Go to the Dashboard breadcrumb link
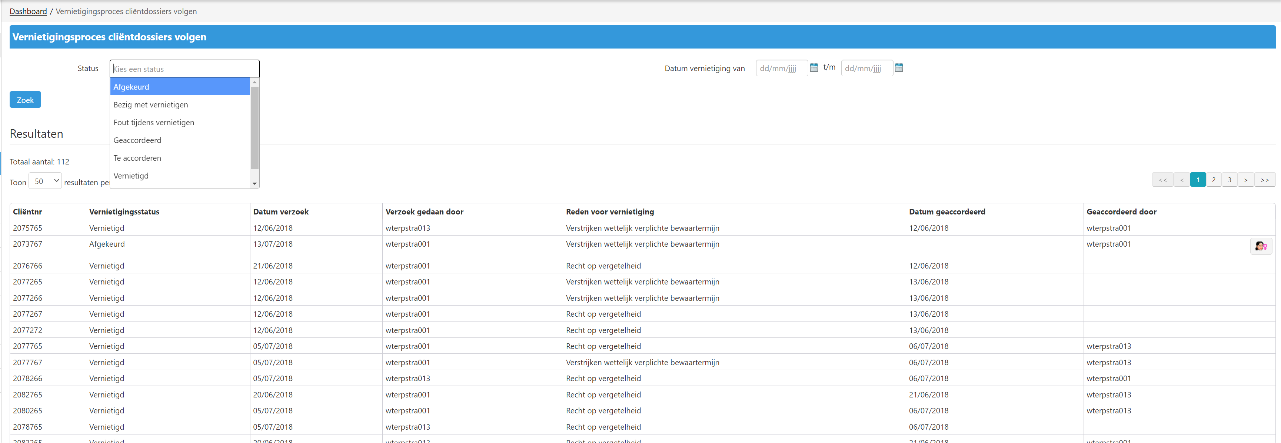Viewport: 1281px width, 443px height. (x=28, y=11)
